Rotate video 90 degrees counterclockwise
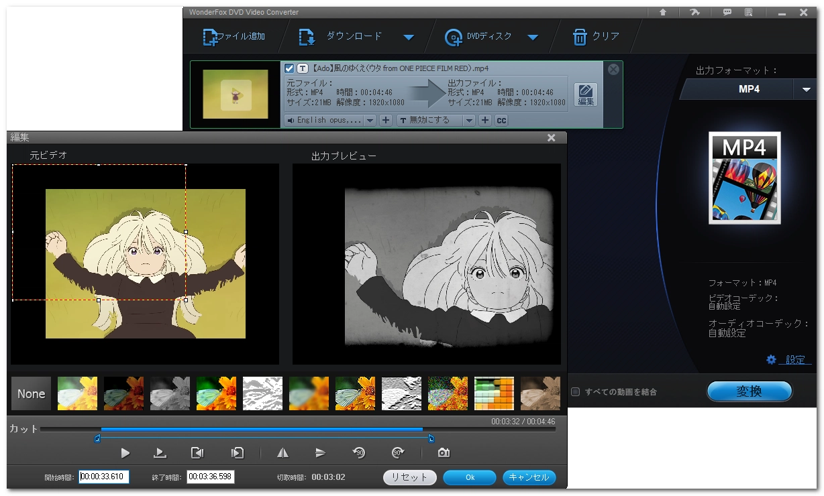Image resolution: width=824 pixels, height=496 pixels. (360, 453)
